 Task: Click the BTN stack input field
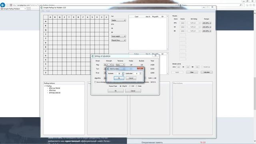183,23
